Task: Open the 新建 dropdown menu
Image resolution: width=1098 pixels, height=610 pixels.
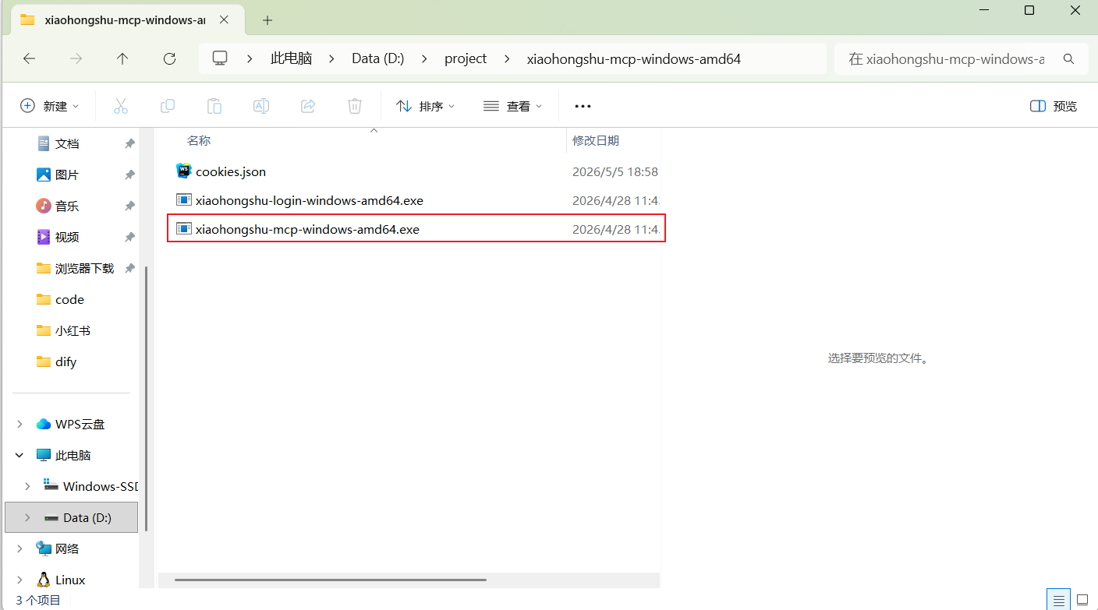Action: click(50, 106)
